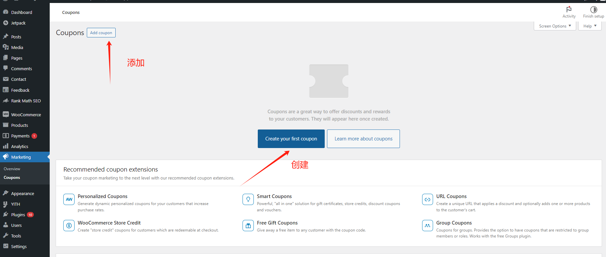The image size is (606, 257).
Task: Click the Products archive box icon
Action: point(6,125)
